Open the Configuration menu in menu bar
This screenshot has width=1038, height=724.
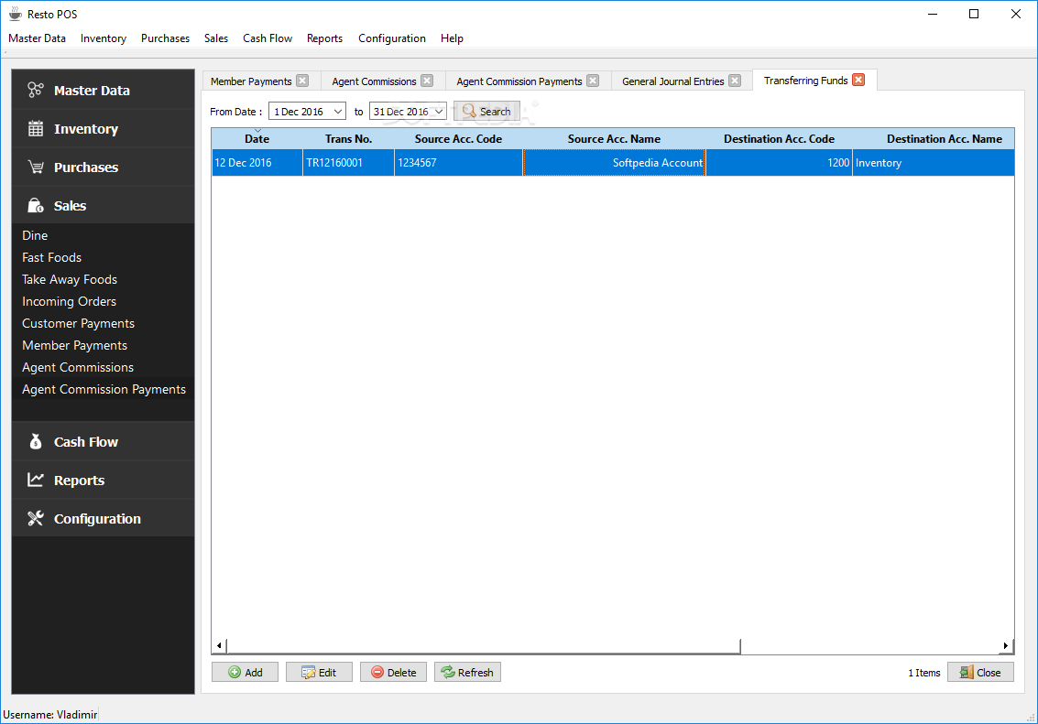coord(392,38)
